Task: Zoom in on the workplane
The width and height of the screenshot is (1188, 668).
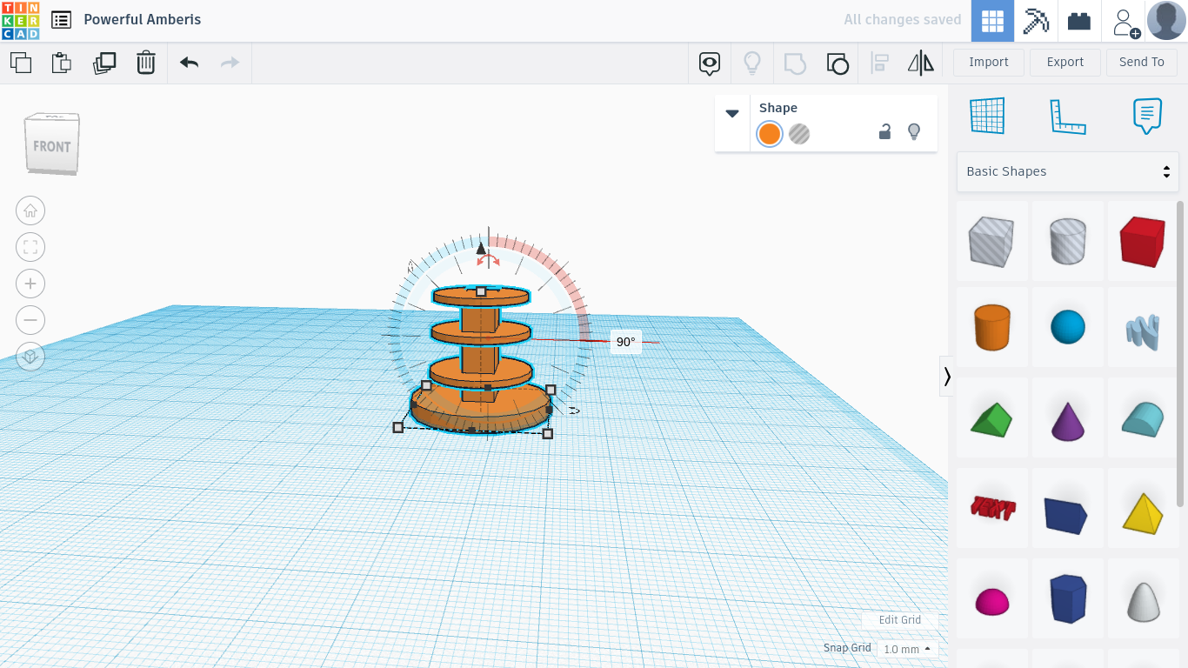Action: [30, 284]
